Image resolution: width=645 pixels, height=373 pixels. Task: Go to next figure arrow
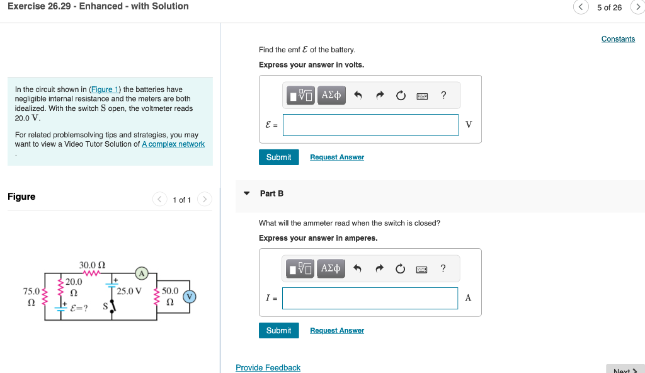click(205, 199)
